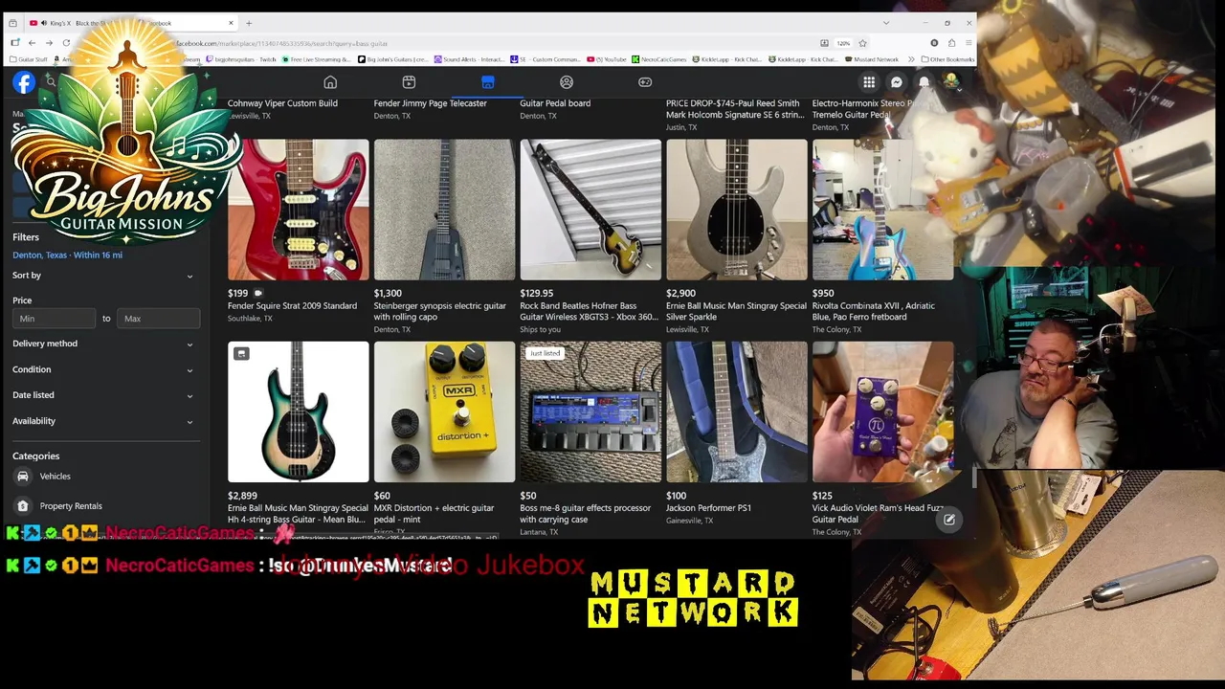Open the Facebook menu grid icon
The height and width of the screenshot is (689, 1225).
(x=869, y=82)
